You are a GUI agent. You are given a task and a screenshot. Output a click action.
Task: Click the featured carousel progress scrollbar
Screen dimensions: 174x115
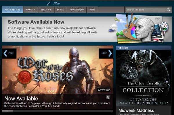click(58, 111)
